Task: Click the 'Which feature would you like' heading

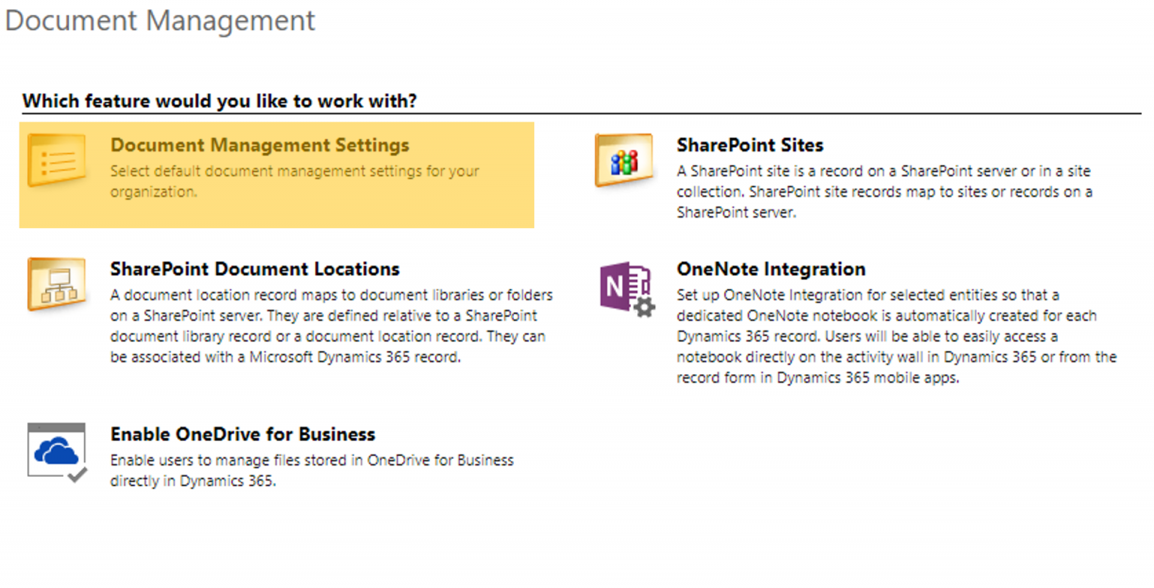Action: coord(220,101)
